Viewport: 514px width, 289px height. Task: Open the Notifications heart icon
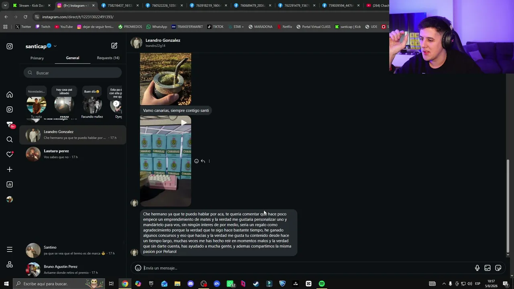pos(10,155)
